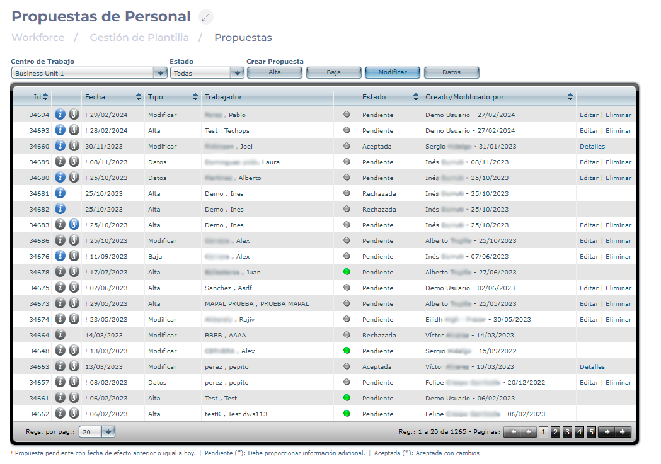The width and height of the screenshot is (661, 464).
Task: Click info icon for proposal 34694
Action: 60,115
